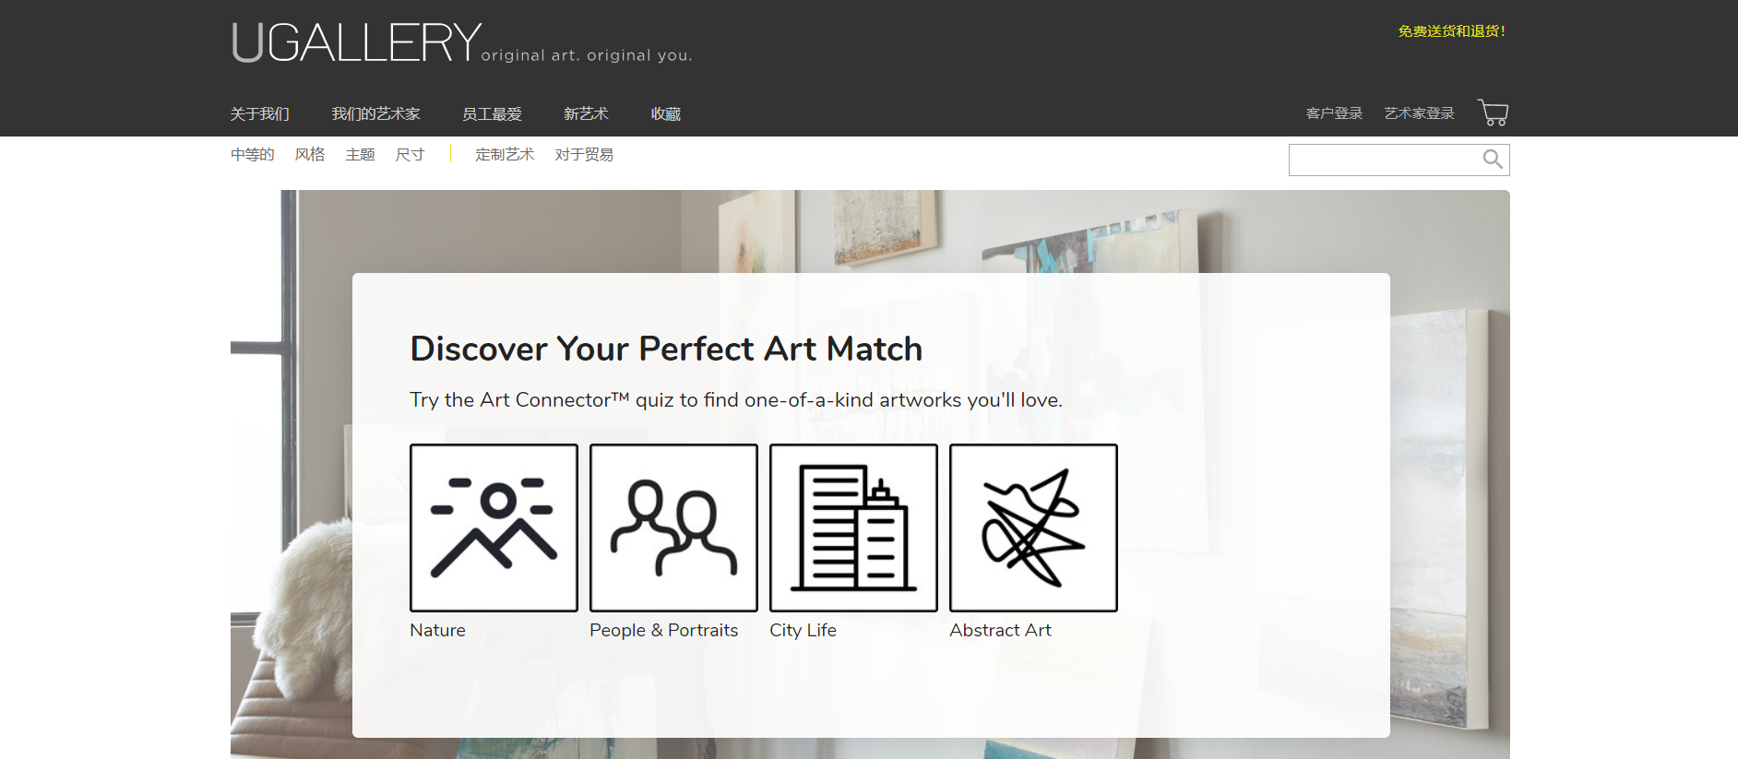The width and height of the screenshot is (1738, 759).
Task: Open 关于我们 page
Action: pyautogui.click(x=260, y=113)
